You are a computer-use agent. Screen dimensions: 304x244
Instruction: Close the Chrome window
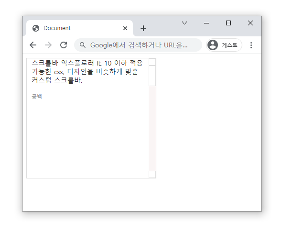pyautogui.click(x=250, y=23)
